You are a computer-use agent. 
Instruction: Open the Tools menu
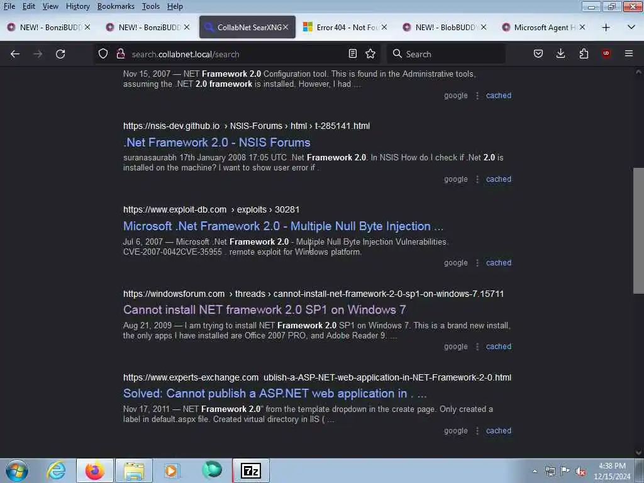[151, 6]
